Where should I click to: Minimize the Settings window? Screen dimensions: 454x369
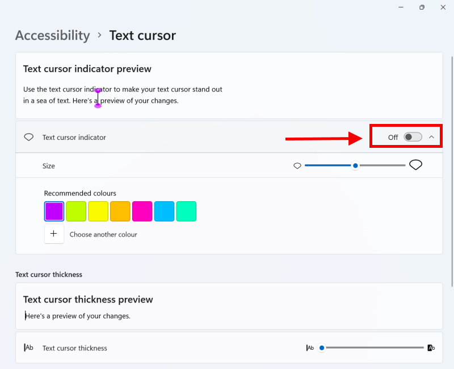click(x=401, y=7)
